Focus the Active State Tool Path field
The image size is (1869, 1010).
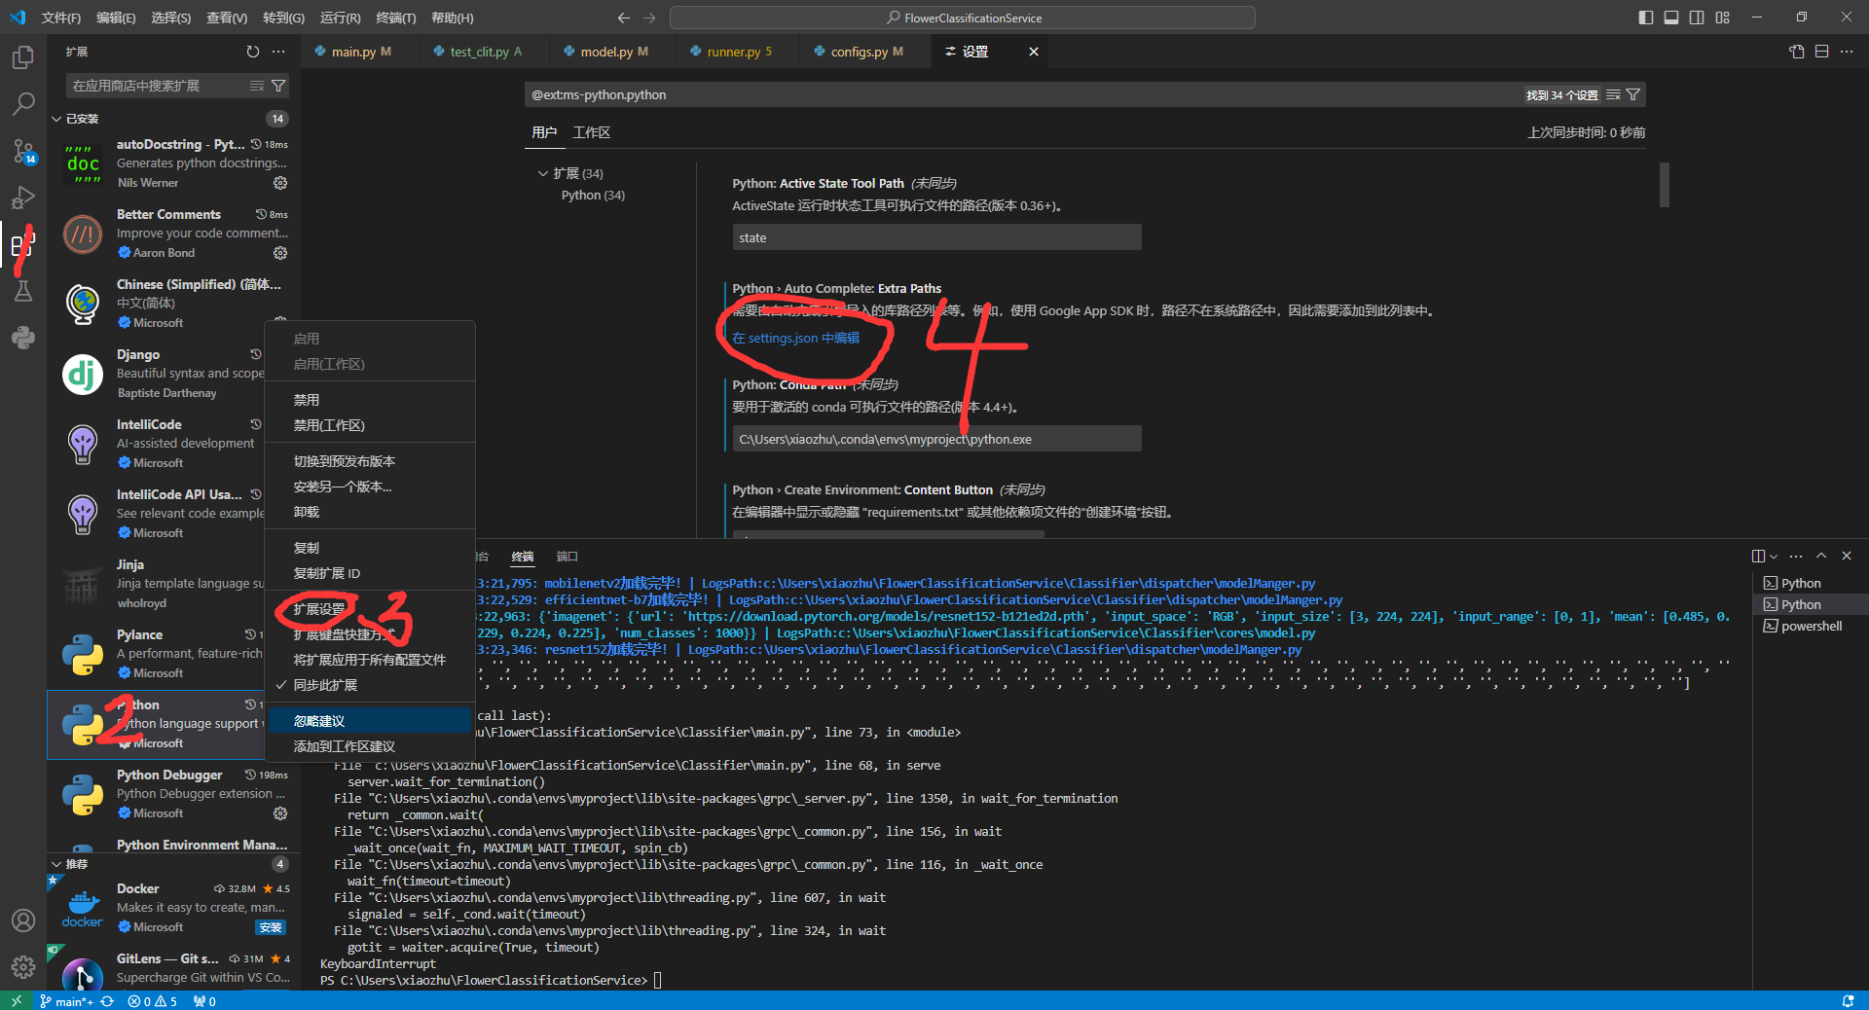(936, 237)
